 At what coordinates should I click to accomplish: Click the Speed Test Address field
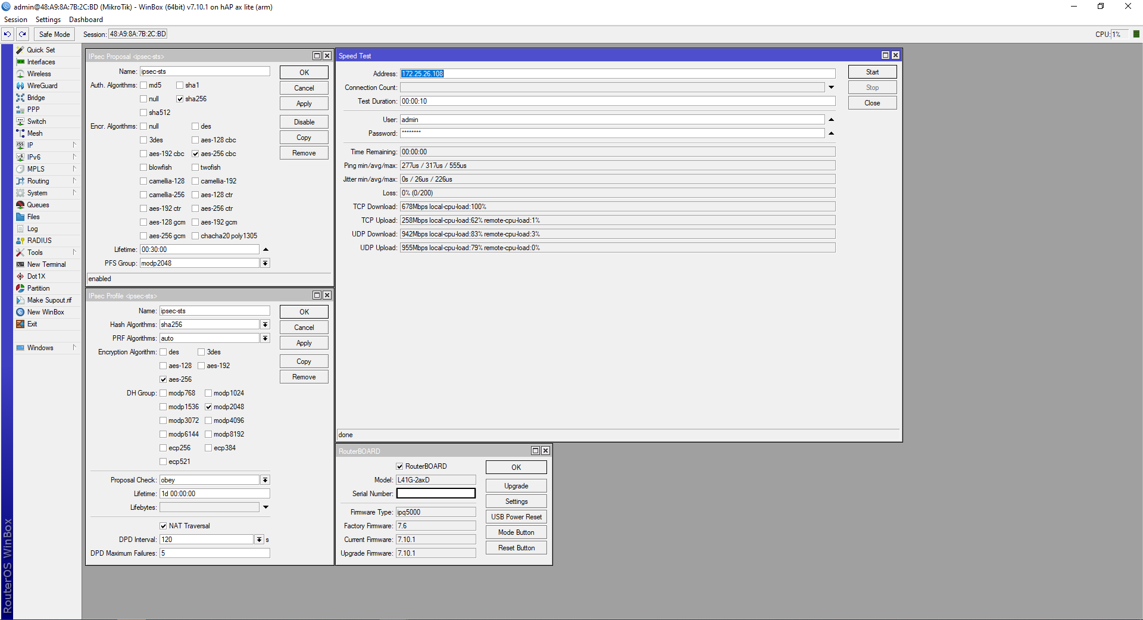tap(617, 74)
